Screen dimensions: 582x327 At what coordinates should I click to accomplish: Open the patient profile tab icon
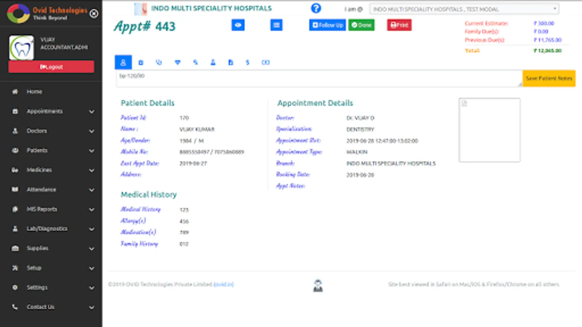[123, 62]
